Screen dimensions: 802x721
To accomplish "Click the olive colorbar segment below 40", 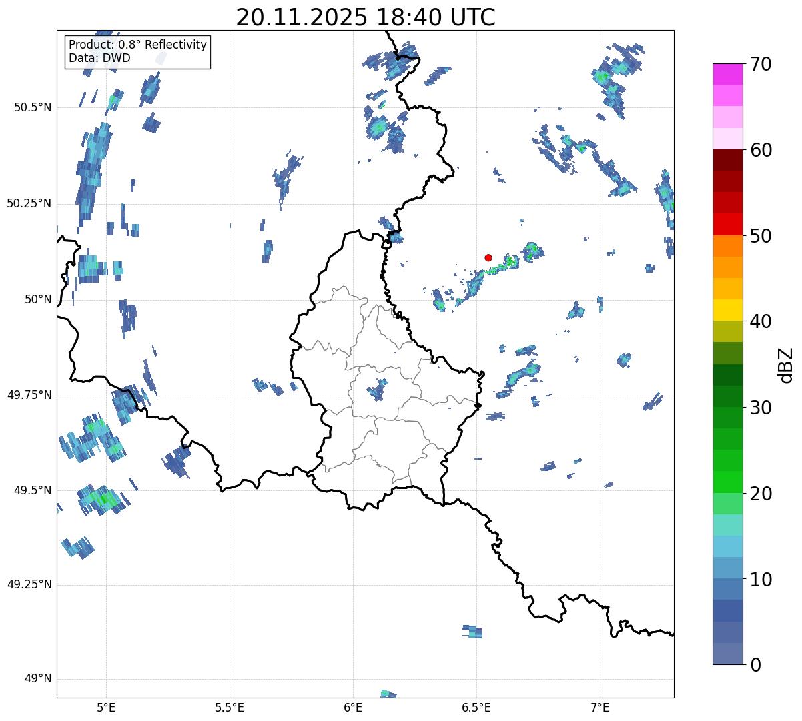I will pos(728,332).
